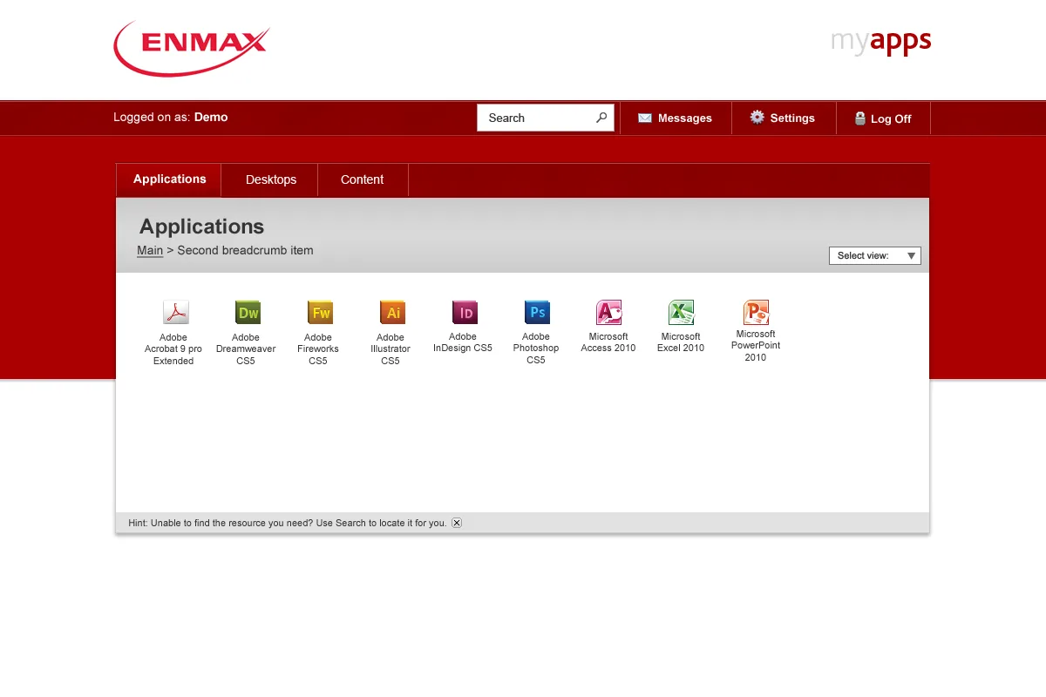
Task: Click the 'Adobe InDesign CS5' label
Action: point(463,342)
